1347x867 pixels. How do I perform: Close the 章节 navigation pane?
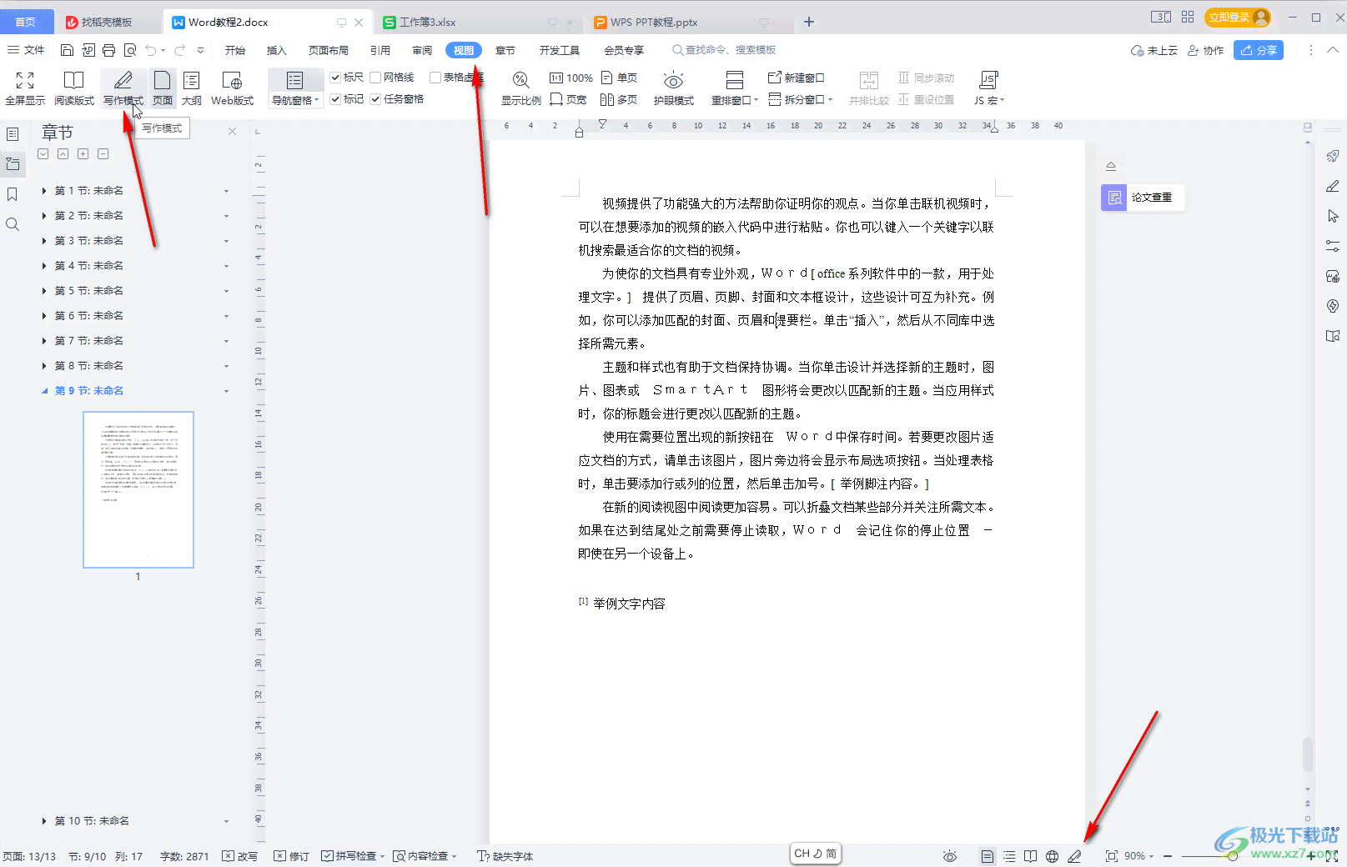point(232,131)
